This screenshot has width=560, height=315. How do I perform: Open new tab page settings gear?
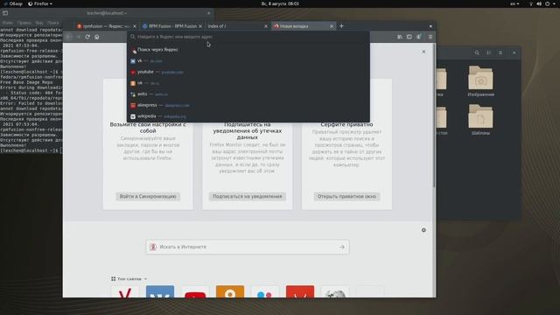coord(423,230)
